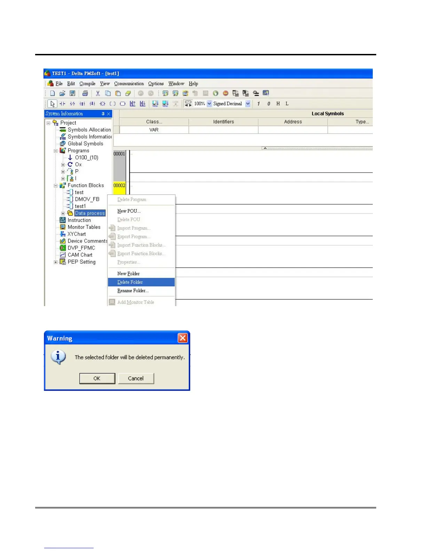This screenshot has height=551, width=426.
Task: Click OK in the Warning dialog
Action: pos(97,378)
